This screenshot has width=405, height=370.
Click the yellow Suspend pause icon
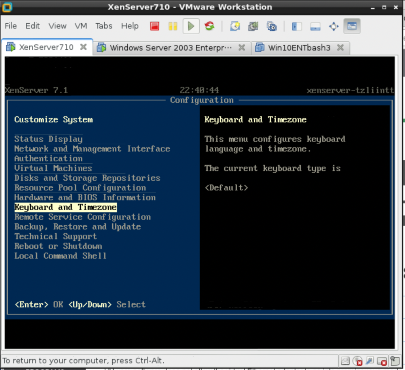point(173,26)
